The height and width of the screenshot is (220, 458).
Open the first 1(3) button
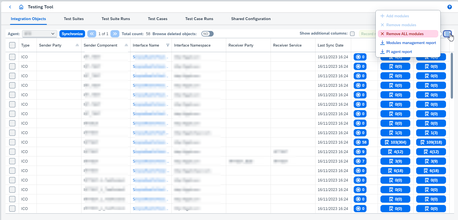[x=395, y=133]
